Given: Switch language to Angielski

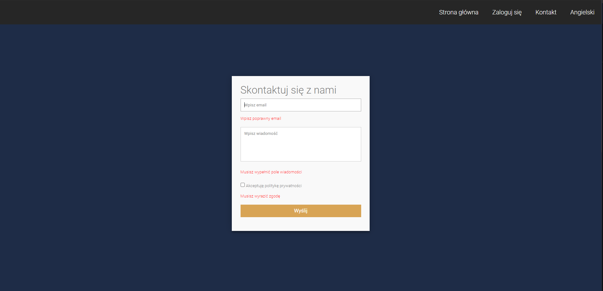Looking at the screenshot, I should [582, 12].
